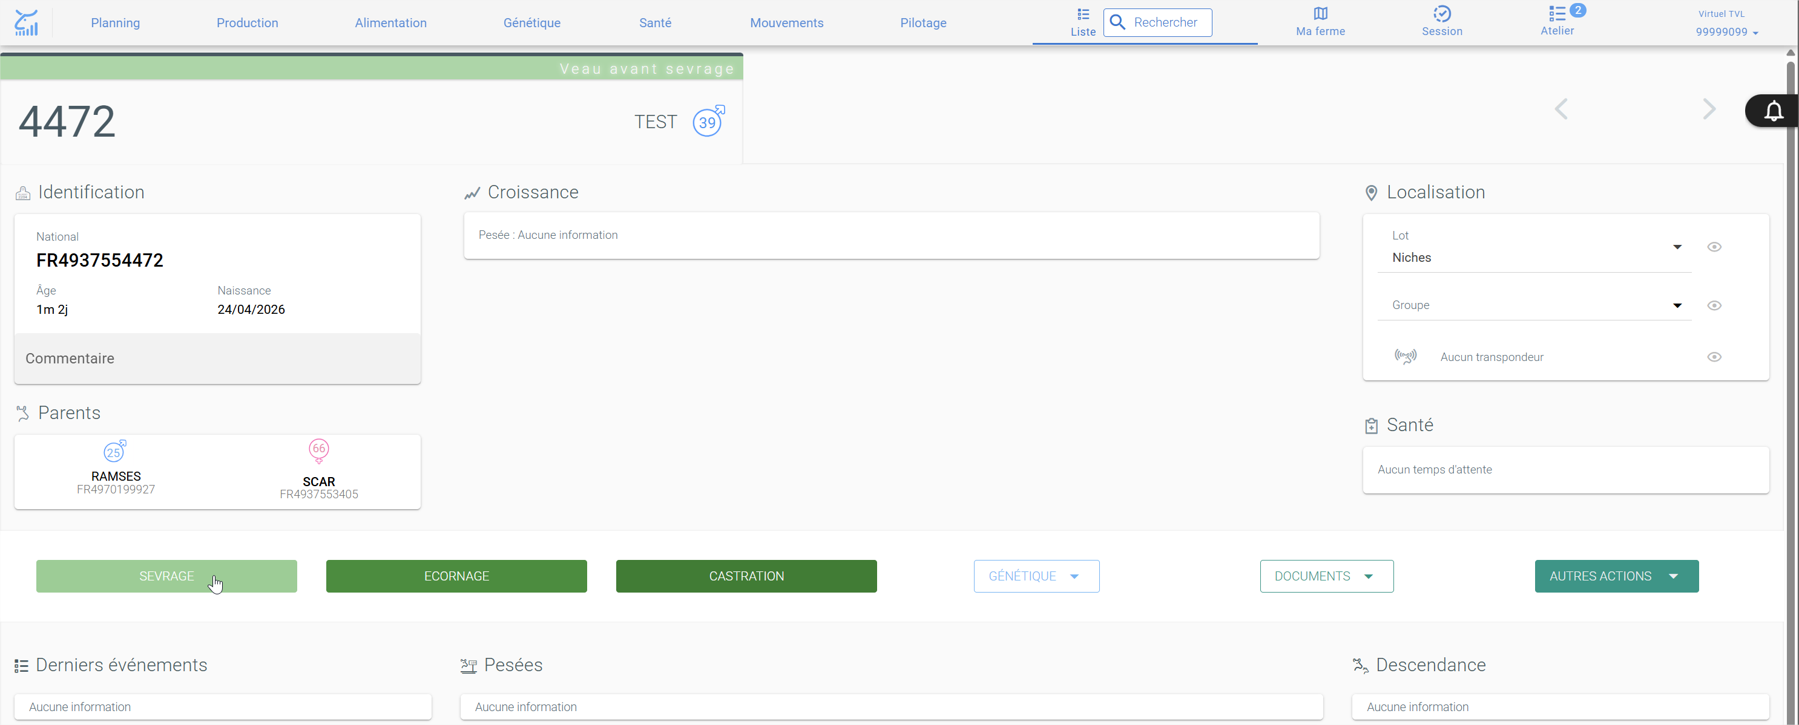
Task: Open the app home logo icon
Action: [27, 22]
